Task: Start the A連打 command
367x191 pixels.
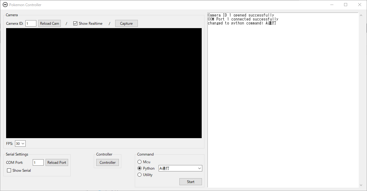Action: click(x=190, y=182)
